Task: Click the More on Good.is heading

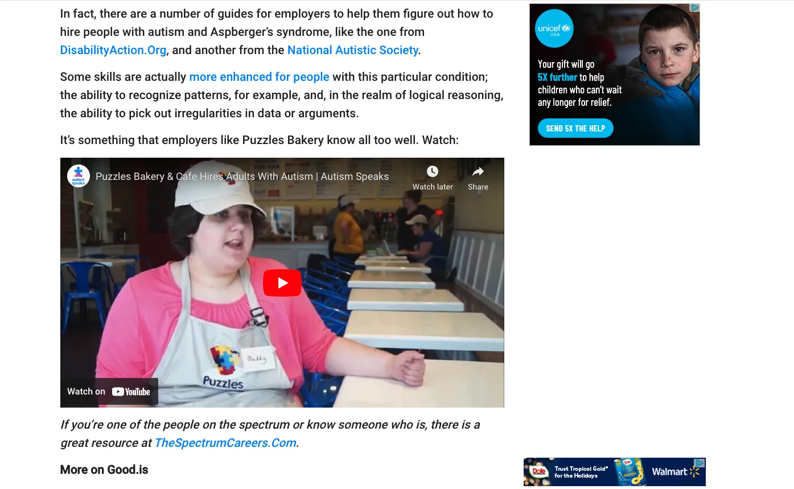Action: [104, 470]
